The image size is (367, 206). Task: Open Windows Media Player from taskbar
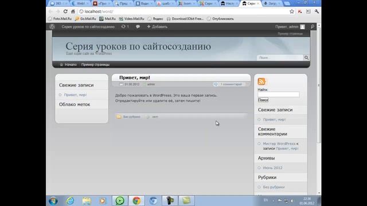(103, 201)
